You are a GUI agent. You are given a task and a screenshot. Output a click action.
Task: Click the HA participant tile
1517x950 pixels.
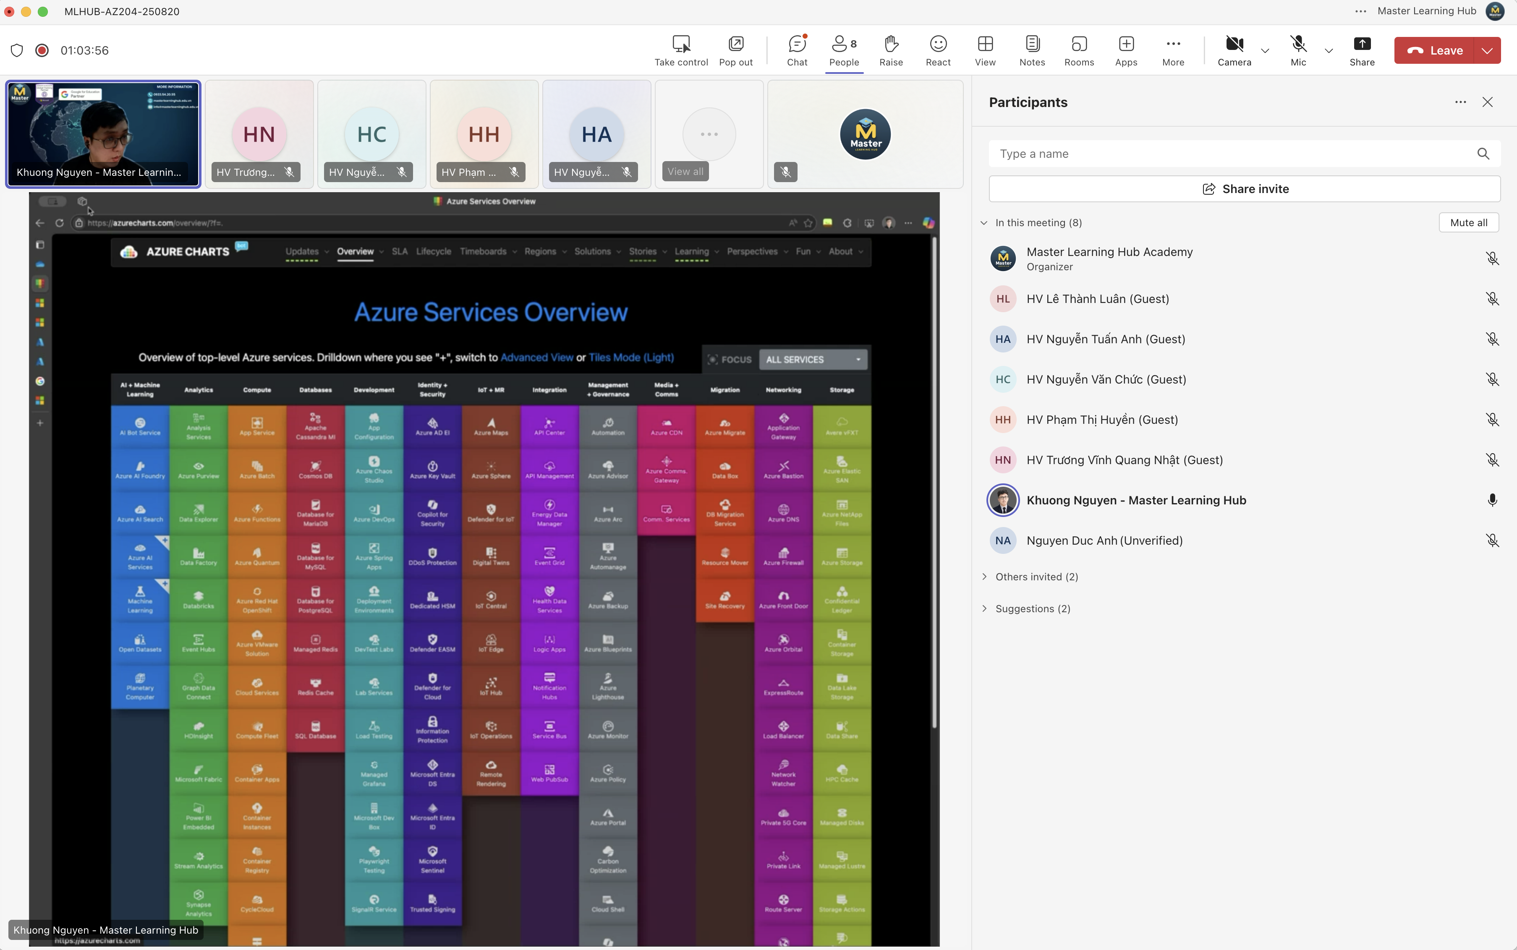pyautogui.click(x=596, y=134)
